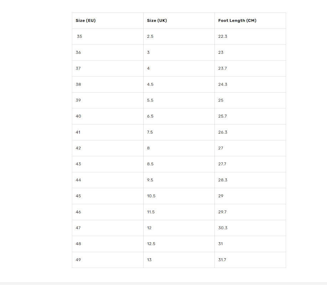Select the EU size 42 cell
The image size is (327, 285).
[78, 148]
